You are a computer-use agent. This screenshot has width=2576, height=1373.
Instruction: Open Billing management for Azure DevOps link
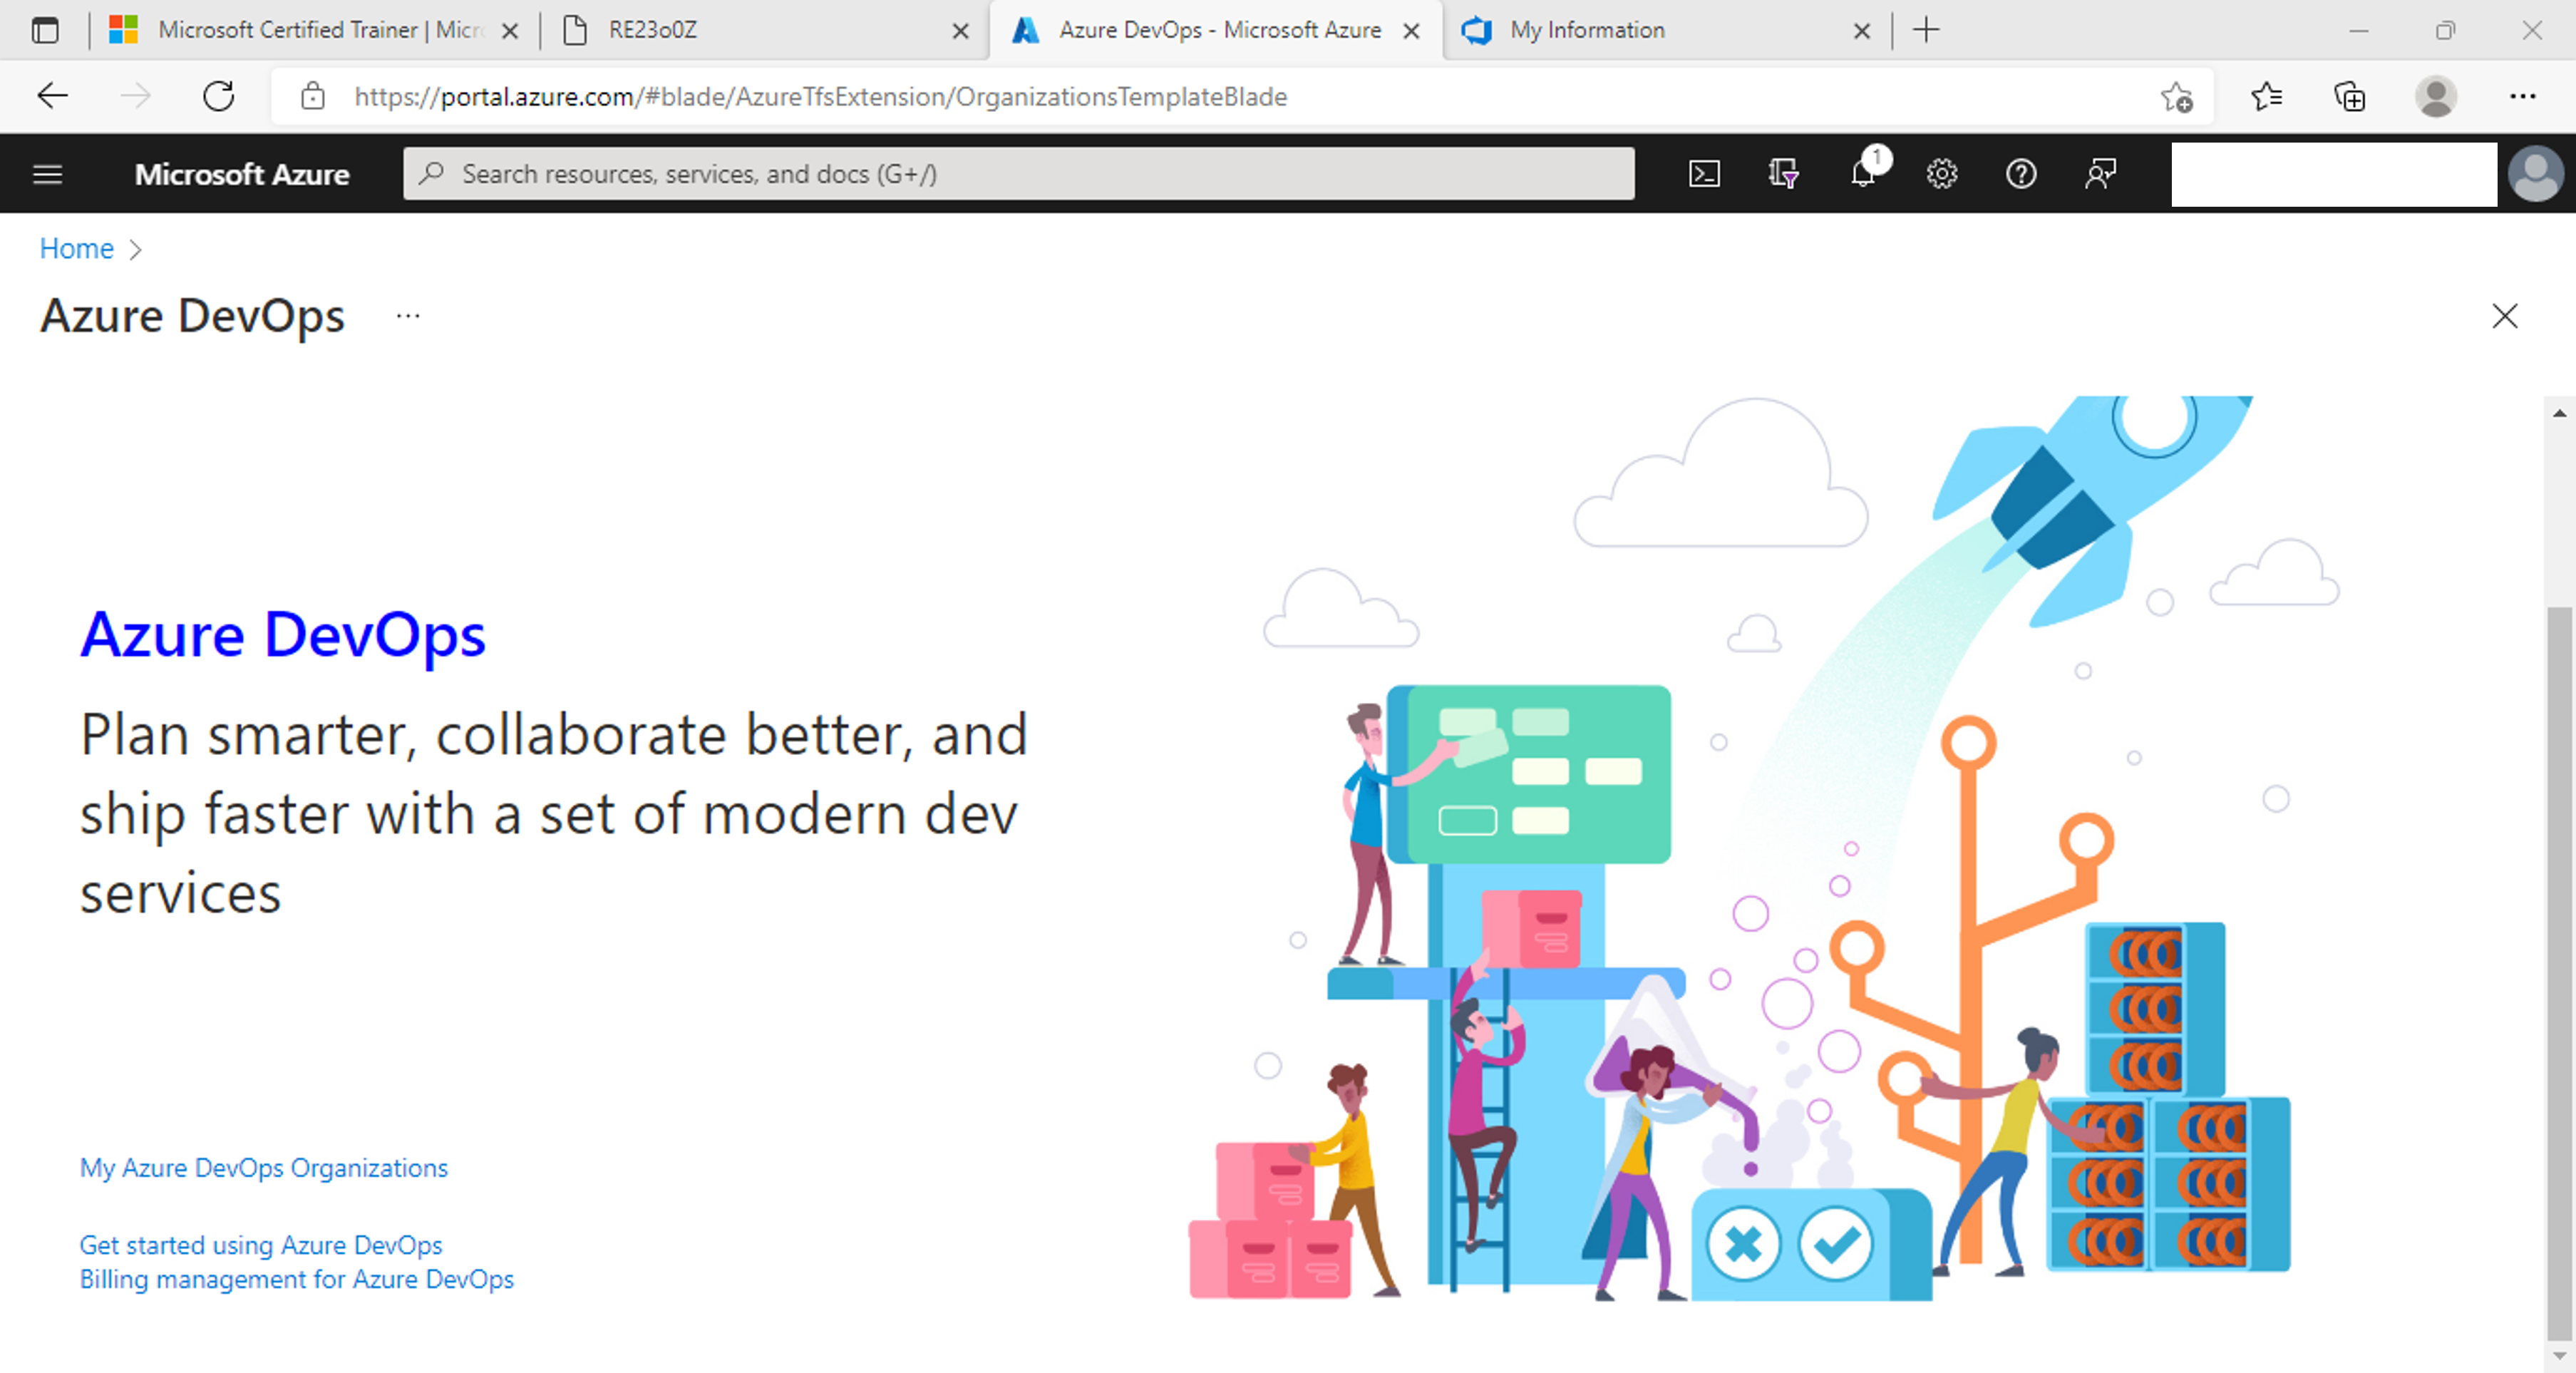297,1279
